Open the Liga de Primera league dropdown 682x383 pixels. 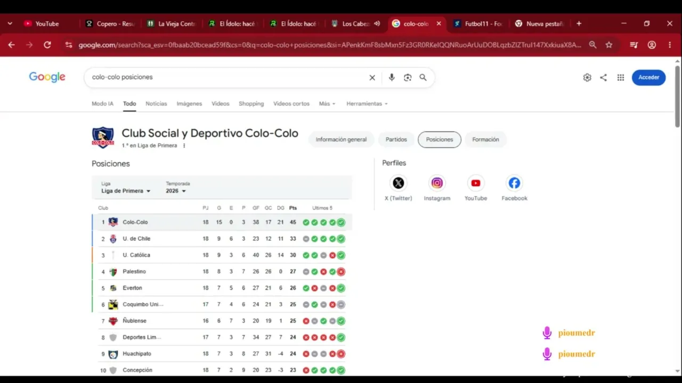pyautogui.click(x=126, y=191)
